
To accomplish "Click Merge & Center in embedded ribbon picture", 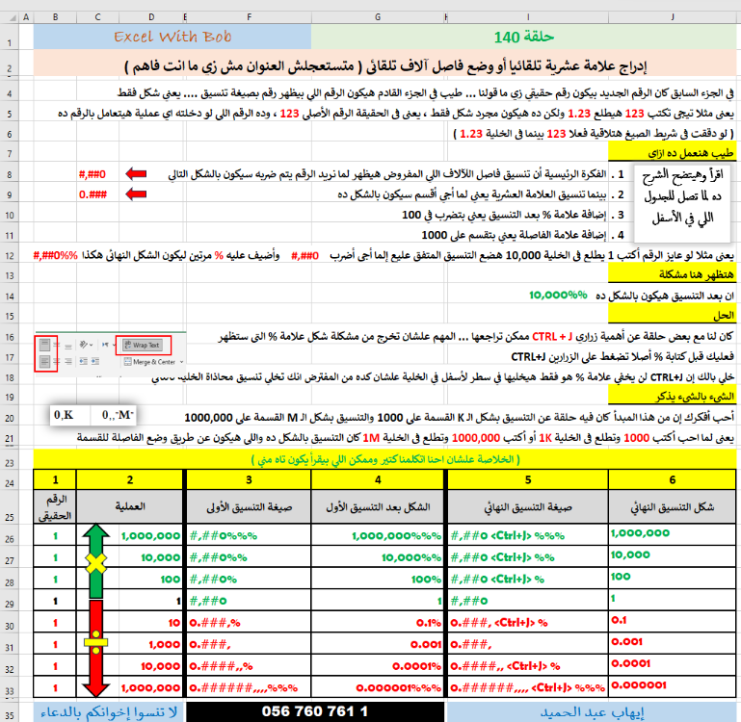I will (149, 362).
